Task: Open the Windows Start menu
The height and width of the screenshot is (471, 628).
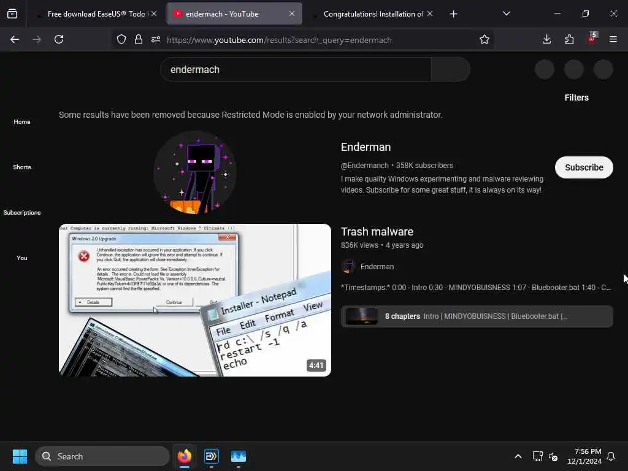Action: coord(20,456)
